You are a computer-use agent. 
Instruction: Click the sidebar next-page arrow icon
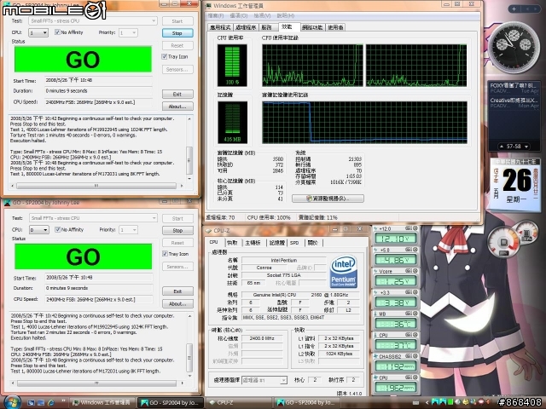click(x=537, y=9)
